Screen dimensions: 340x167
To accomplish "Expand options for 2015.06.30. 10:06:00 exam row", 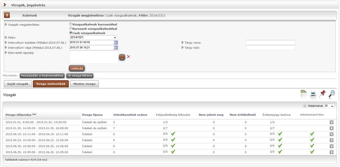I will pyautogui.click(x=331, y=146).
